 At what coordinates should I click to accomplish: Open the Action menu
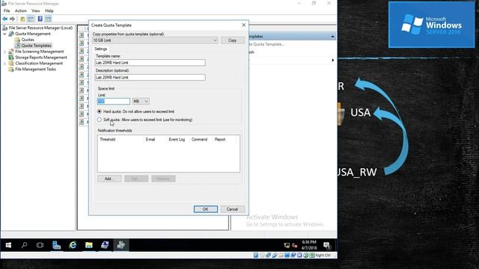tap(21, 10)
